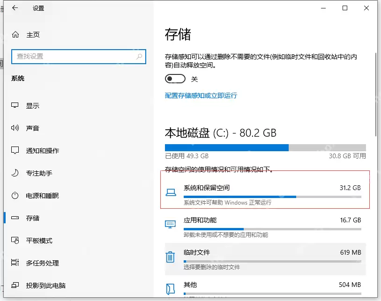The image size is (381, 301).
Task: Select the 专注助手 focus assist icon
Action: pyautogui.click(x=14, y=173)
